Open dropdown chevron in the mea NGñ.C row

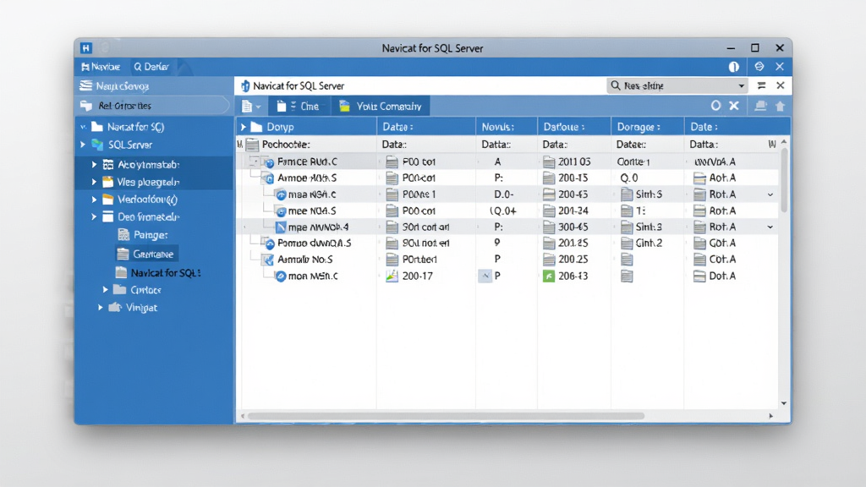(770, 195)
